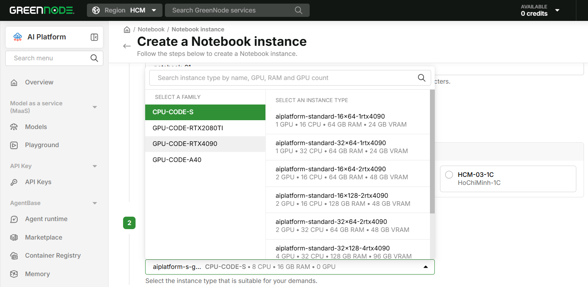
Task: Click the Memory icon
Action: [14, 274]
